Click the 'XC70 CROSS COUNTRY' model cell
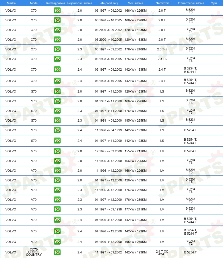This screenshot has width=223, height=258. [x=34, y=252]
